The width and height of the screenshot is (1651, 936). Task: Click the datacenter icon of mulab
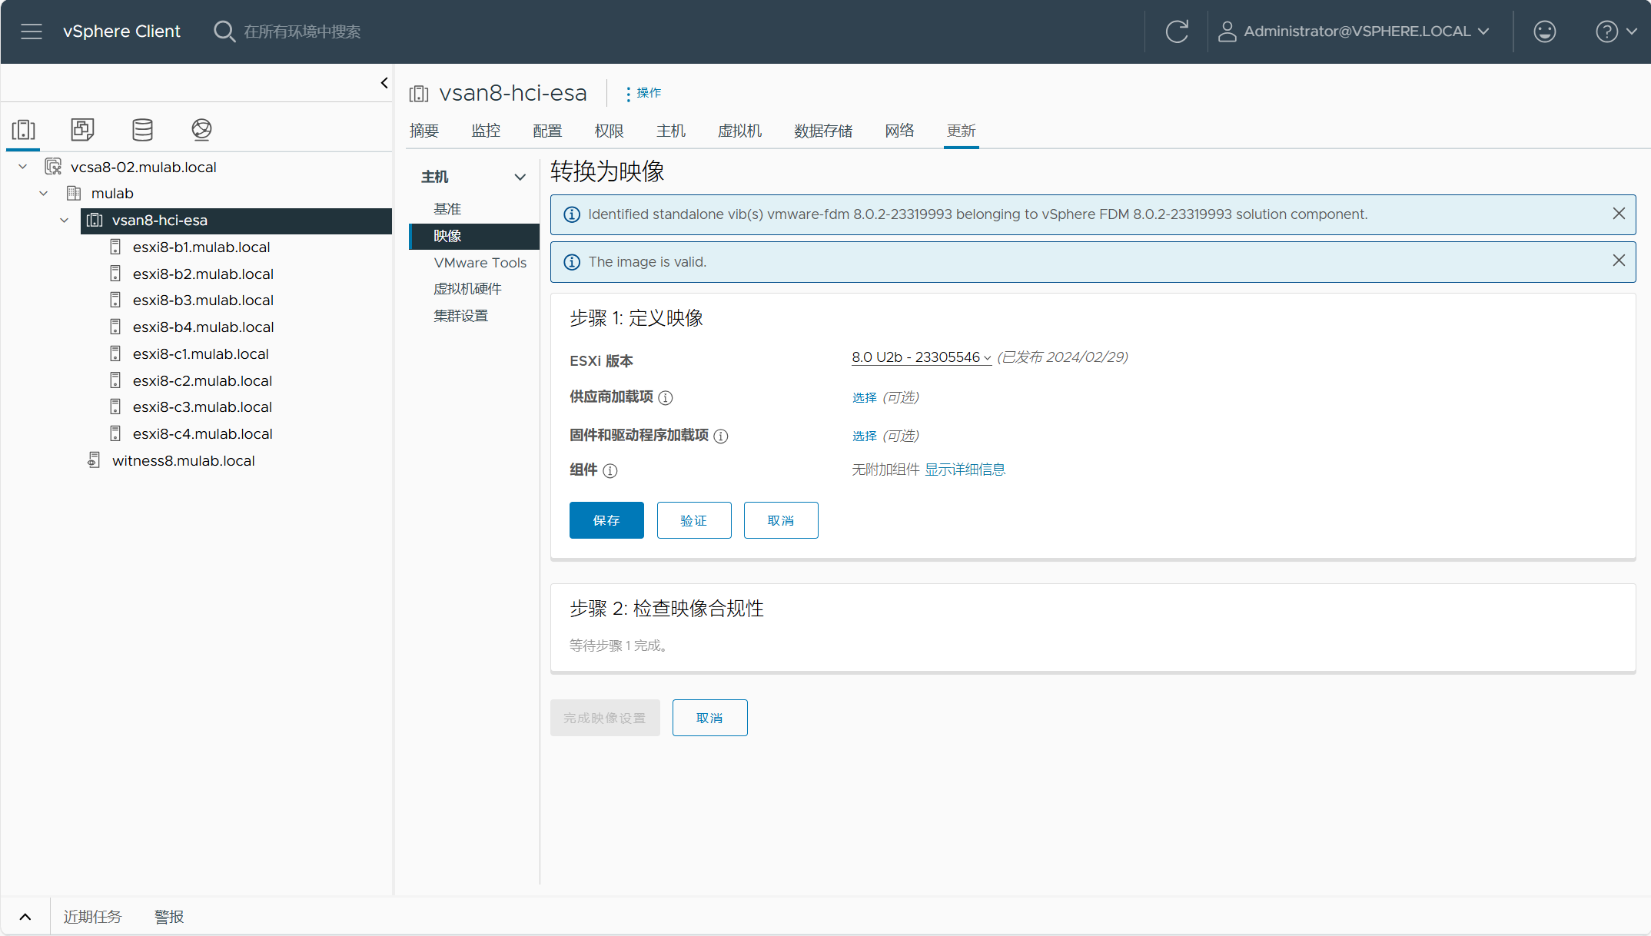click(x=74, y=193)
